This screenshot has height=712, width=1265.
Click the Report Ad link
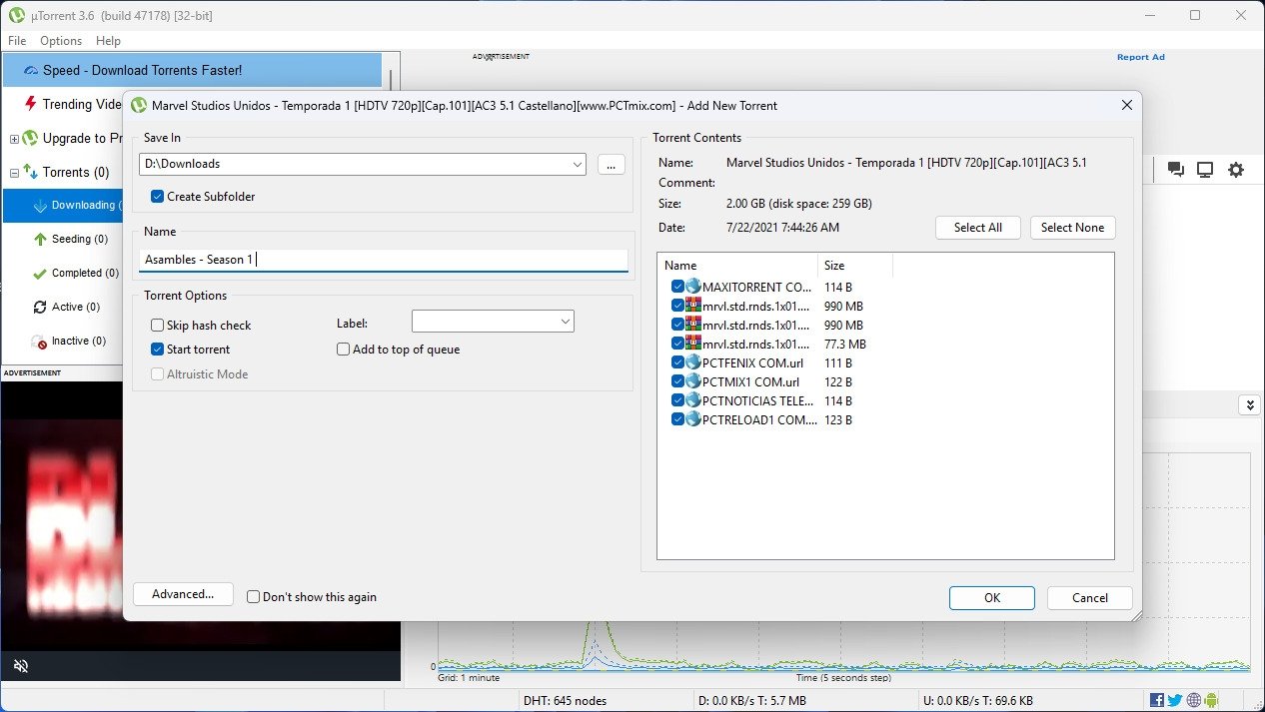pyautogui.click(x=1141, y=57)
